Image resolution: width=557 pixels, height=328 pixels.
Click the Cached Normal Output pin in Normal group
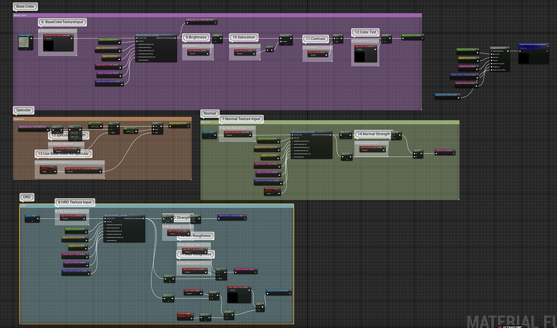pos(436,154)
